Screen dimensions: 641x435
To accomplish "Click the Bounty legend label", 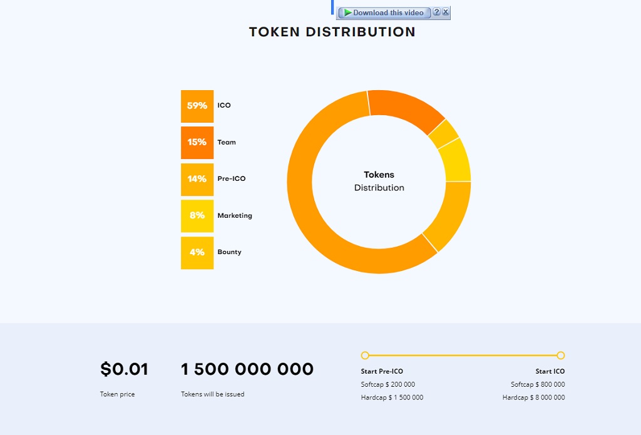I will pyautogui.click(x=229, y=252).
